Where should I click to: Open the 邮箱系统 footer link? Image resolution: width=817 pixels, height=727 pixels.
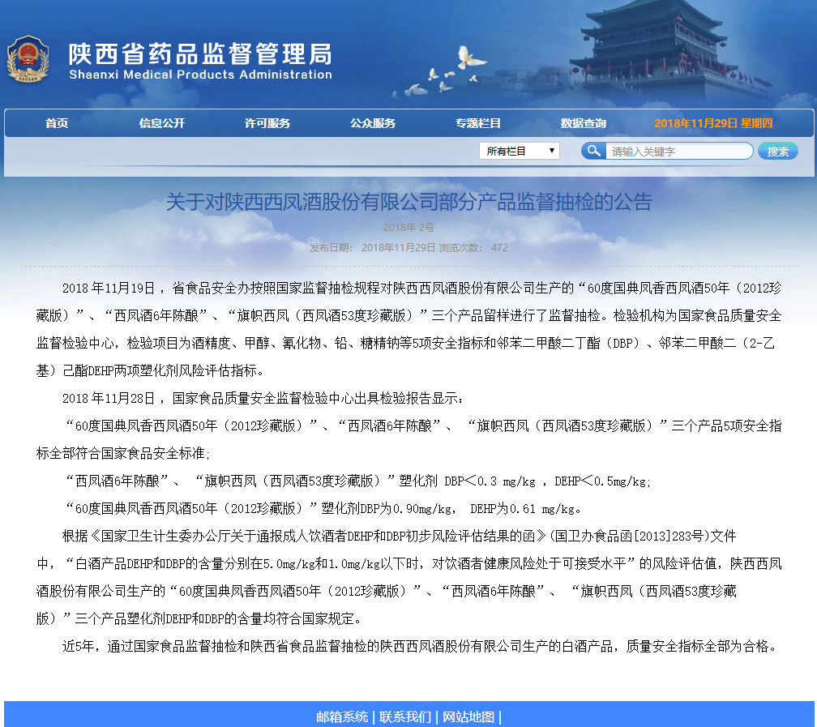342,717
